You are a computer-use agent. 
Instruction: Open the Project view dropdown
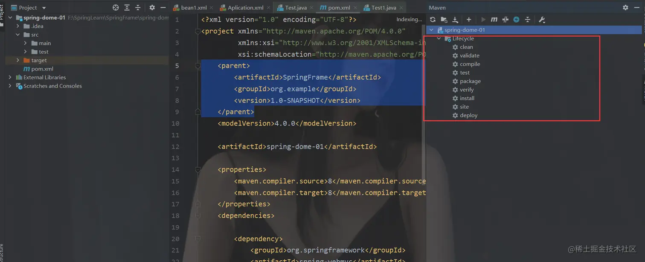pos(44,8)
